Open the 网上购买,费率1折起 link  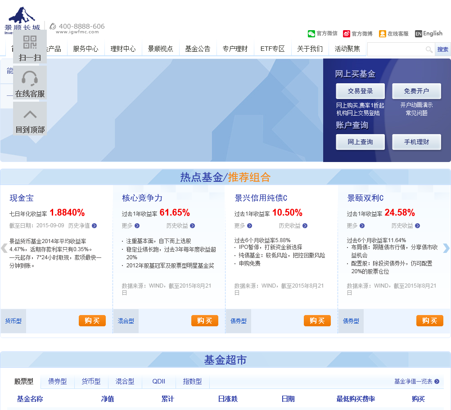[x=360, y=105]
